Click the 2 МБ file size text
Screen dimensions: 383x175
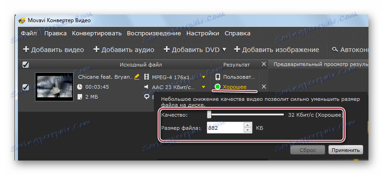(92, 97)
